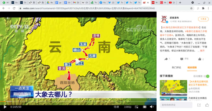Image resolution: width=212 pixels, height=111 pixels.
Task: Click the browser forward arrow
Action: coord(9,8)
